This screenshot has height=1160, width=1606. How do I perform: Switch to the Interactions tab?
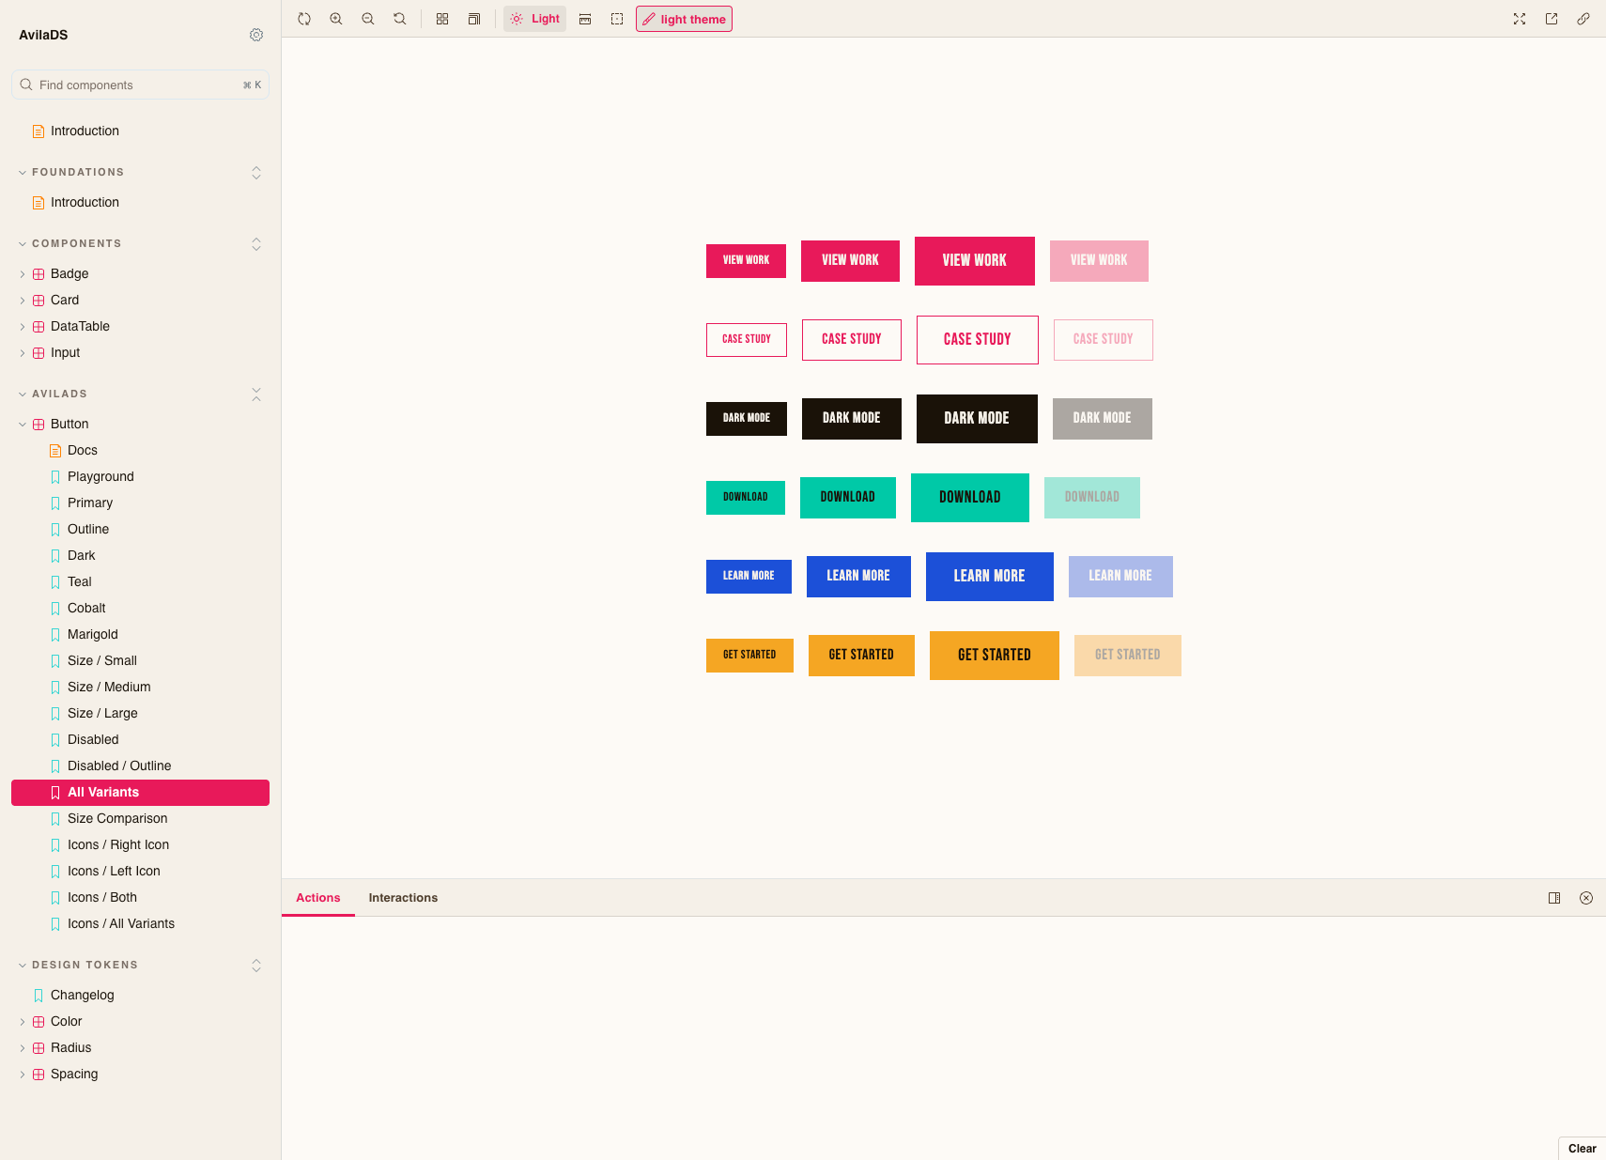[403, 898]
